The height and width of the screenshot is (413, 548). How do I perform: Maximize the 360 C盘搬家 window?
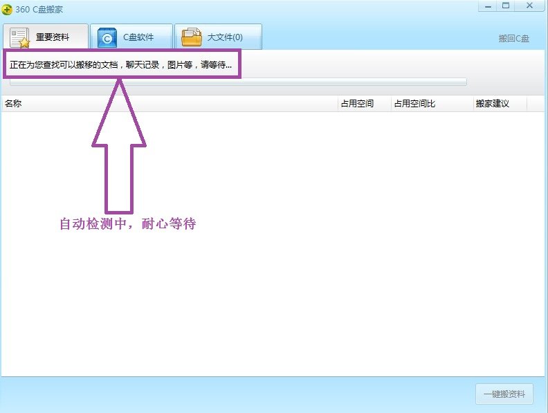point(506,6)
